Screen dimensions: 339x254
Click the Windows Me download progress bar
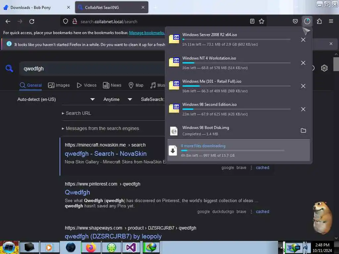[236, 86]
